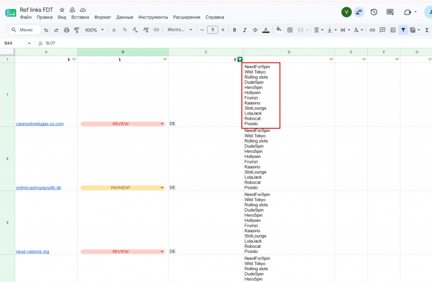Click the font size field showing 9
Image resolution: width=432 pixels, height=282 pixels.
[x=213, y=30]
